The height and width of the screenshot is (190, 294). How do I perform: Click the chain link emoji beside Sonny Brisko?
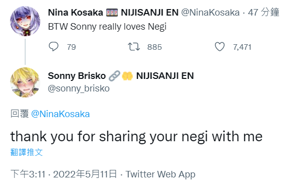pyautogui.click(x=114, y=76)
